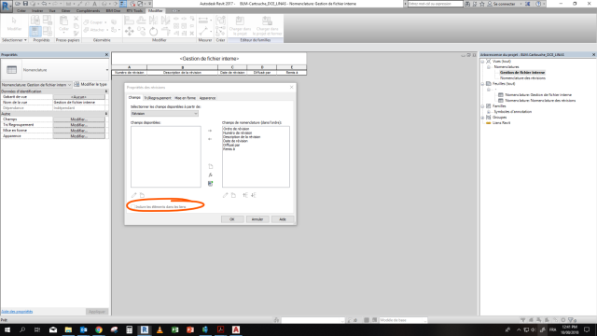Screen dimensions: 597x336
Task: Collapse the Nomenclatures tree node
Action: [489, 66]
